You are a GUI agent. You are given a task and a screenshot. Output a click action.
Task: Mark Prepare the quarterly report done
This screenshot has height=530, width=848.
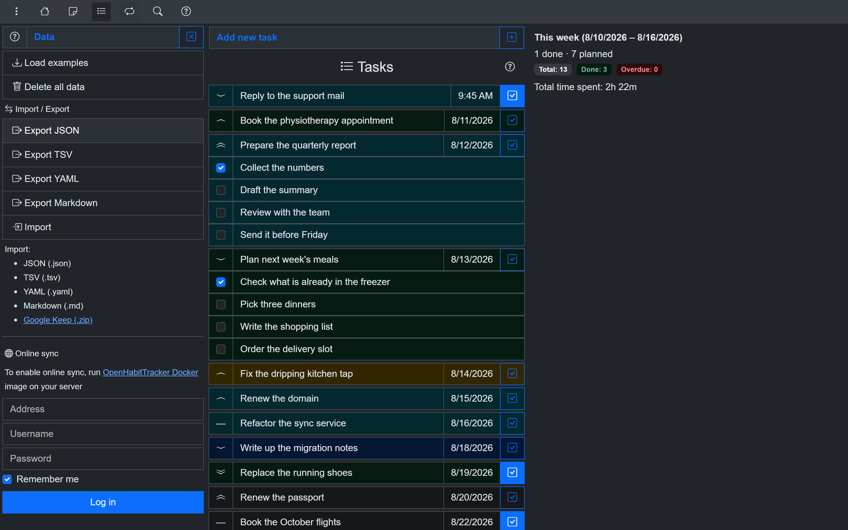coord(512,145)
